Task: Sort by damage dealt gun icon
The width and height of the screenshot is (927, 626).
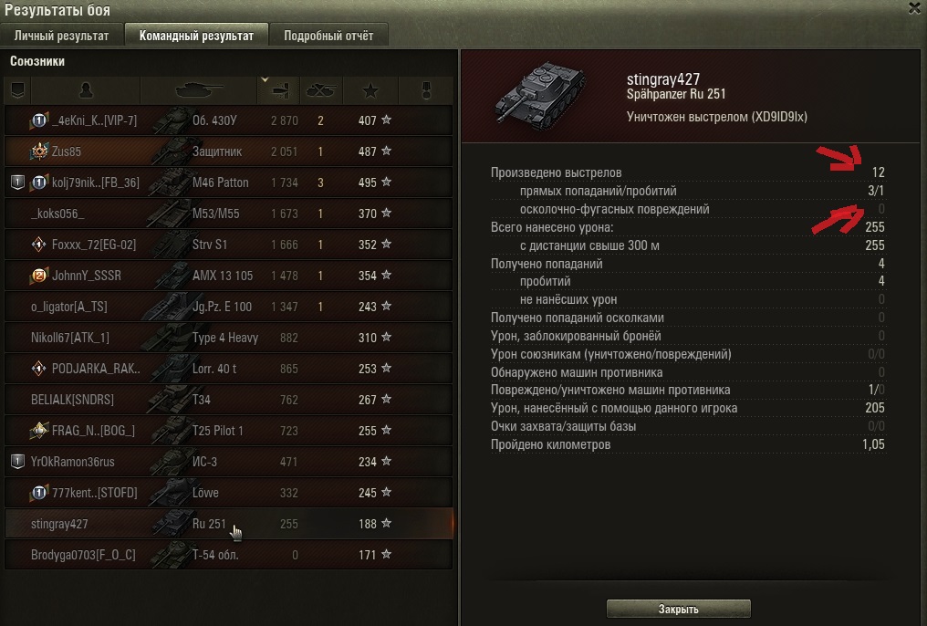Action: click(279, 90)
